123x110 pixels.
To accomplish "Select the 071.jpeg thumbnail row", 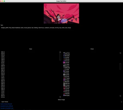I will pos(66,78).
